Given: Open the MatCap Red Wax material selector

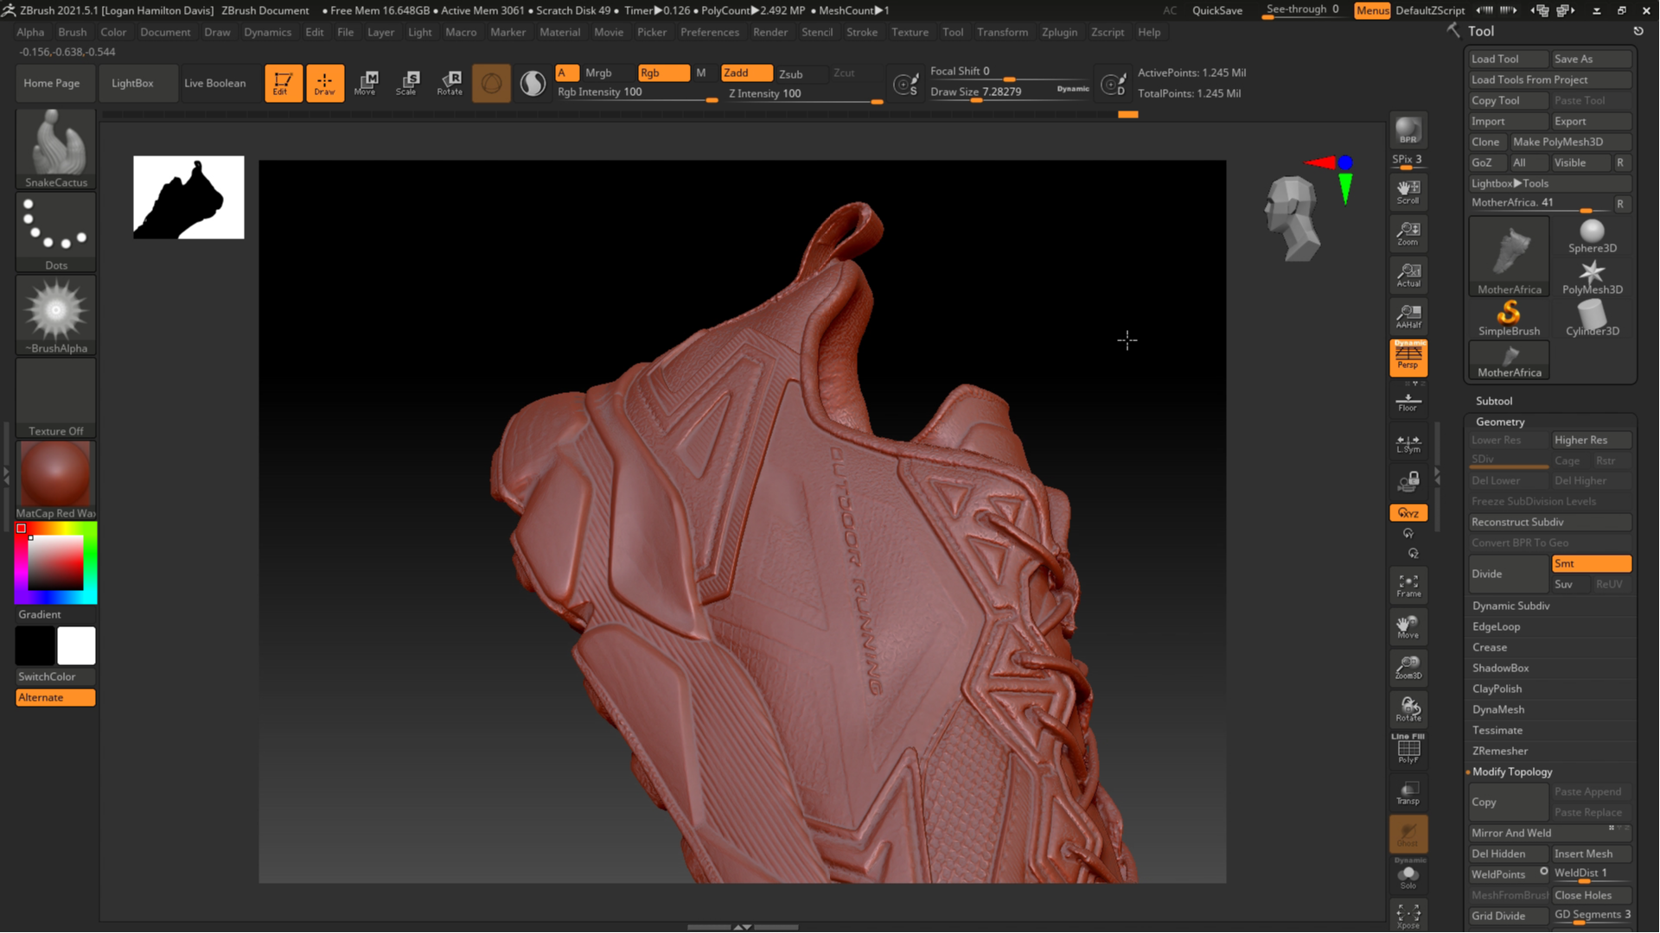Looking at the screenshot, I should point(56,479).
